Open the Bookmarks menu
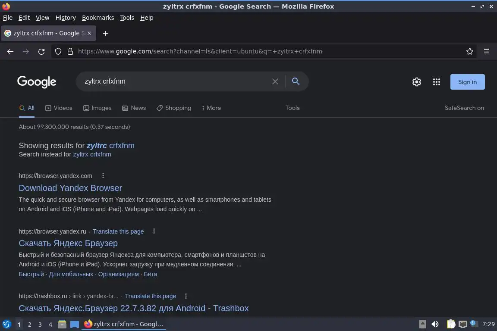This screenshot has height=331, width=497. click(x=98, y=18)
